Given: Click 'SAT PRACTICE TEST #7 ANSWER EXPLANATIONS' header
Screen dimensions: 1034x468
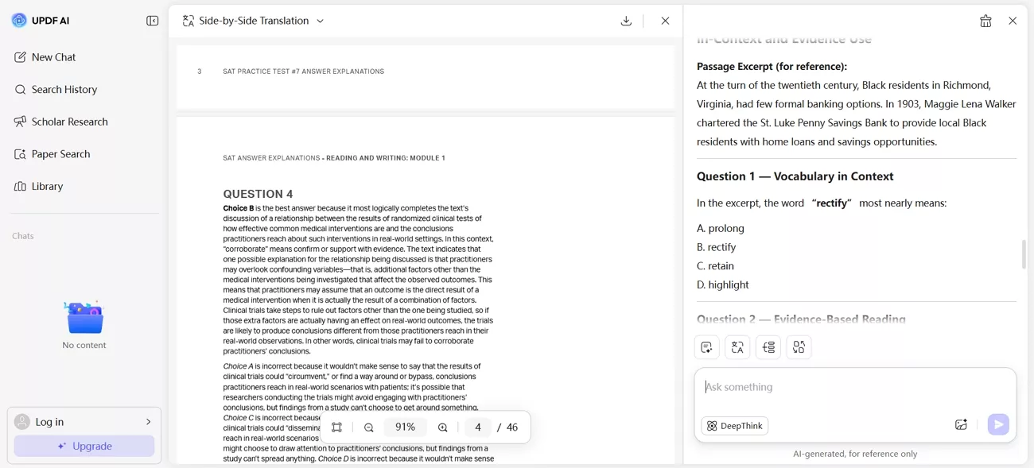Looking at the screenshot, I should click(x=303, y=72).
